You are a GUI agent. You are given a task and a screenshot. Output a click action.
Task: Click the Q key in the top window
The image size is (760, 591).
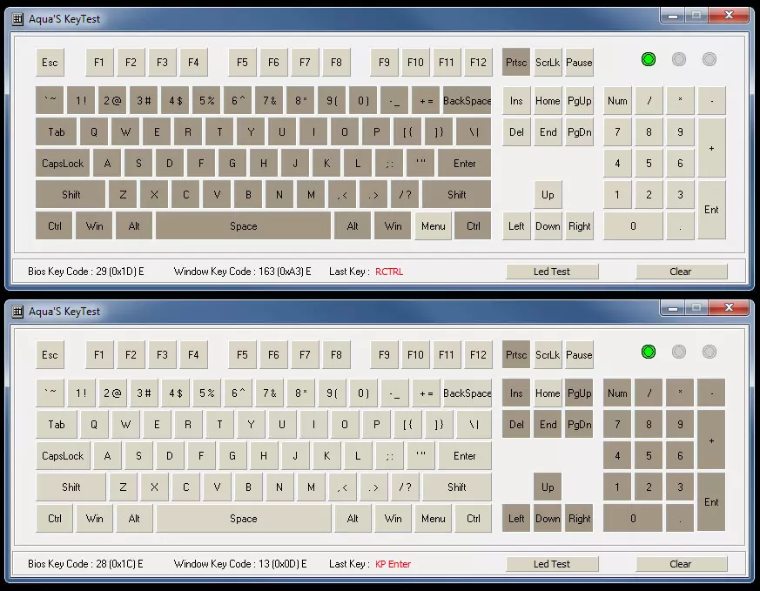click(x=93, y=131)
